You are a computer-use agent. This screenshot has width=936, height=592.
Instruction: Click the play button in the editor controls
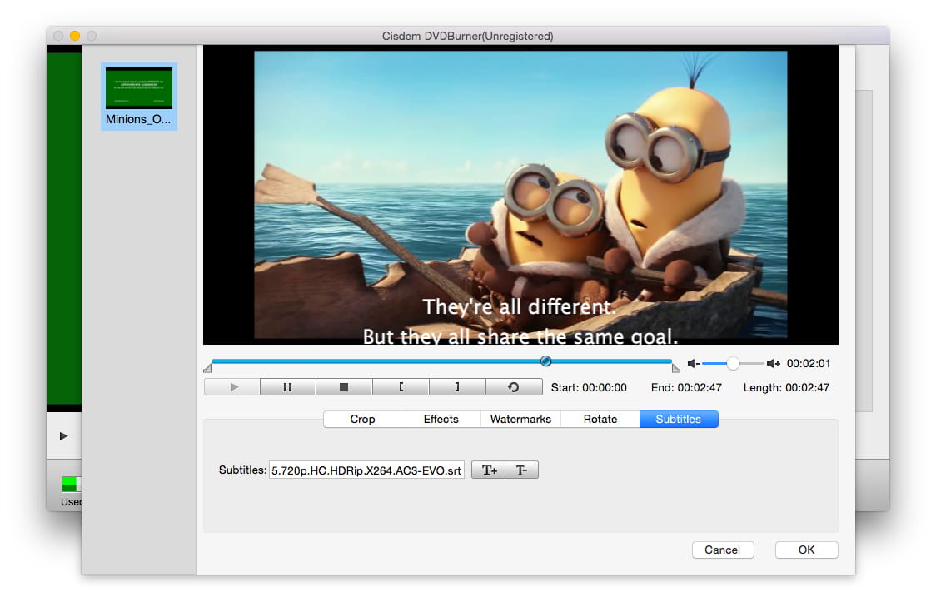pyautogui.click(x=232, y=387)
